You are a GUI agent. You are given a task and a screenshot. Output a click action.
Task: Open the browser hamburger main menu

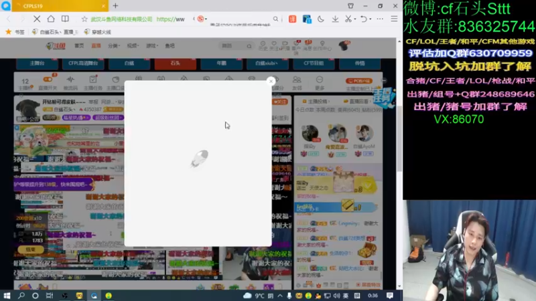pos(394,19)
